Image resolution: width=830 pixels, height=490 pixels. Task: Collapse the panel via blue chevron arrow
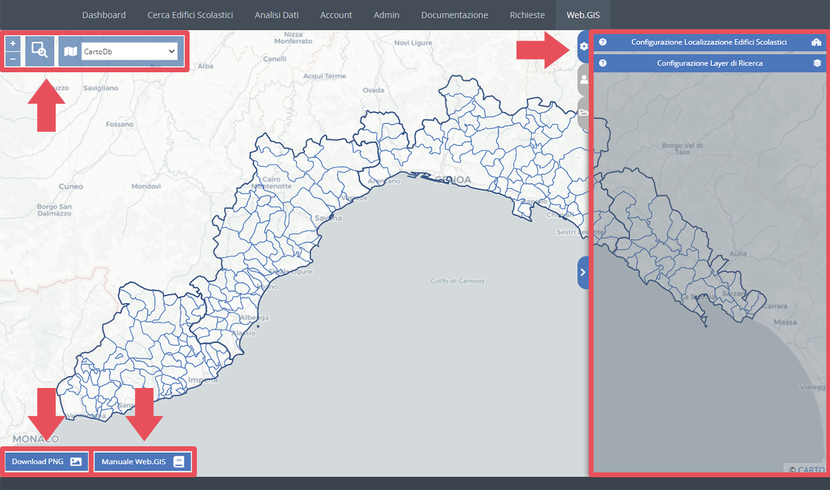click(582, 272)
